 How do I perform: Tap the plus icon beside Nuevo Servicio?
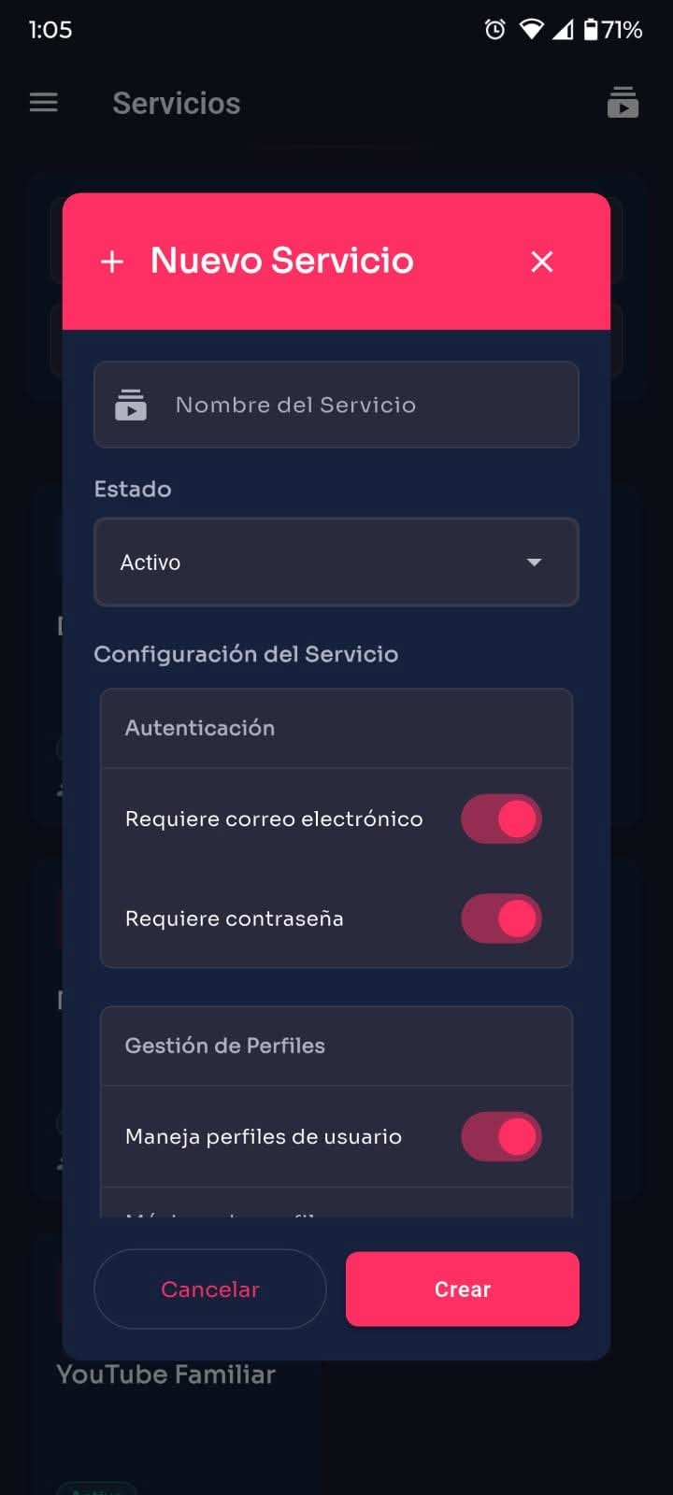(x=112, y=262)
